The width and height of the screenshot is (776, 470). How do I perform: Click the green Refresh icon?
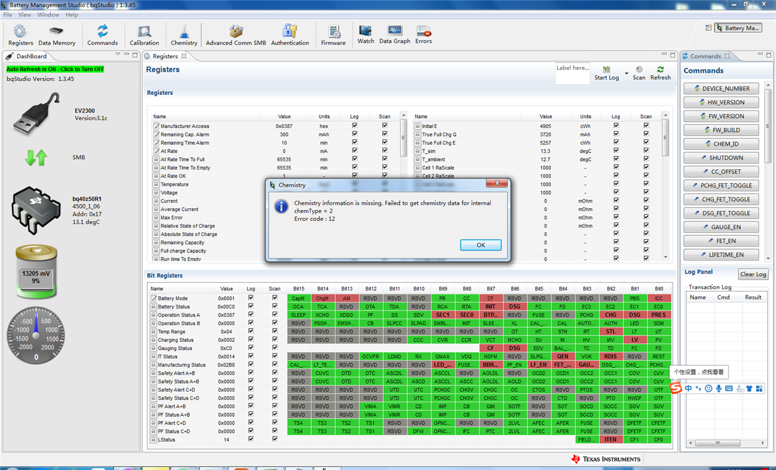660,69
